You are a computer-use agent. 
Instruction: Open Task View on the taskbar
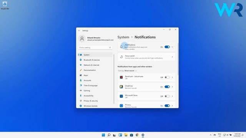tap(115, 135)
